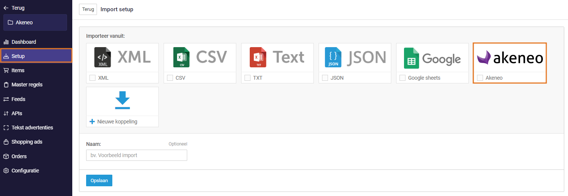
Task: Toggle the Google sheets checkbox
Action: click(x=403, y=78)
